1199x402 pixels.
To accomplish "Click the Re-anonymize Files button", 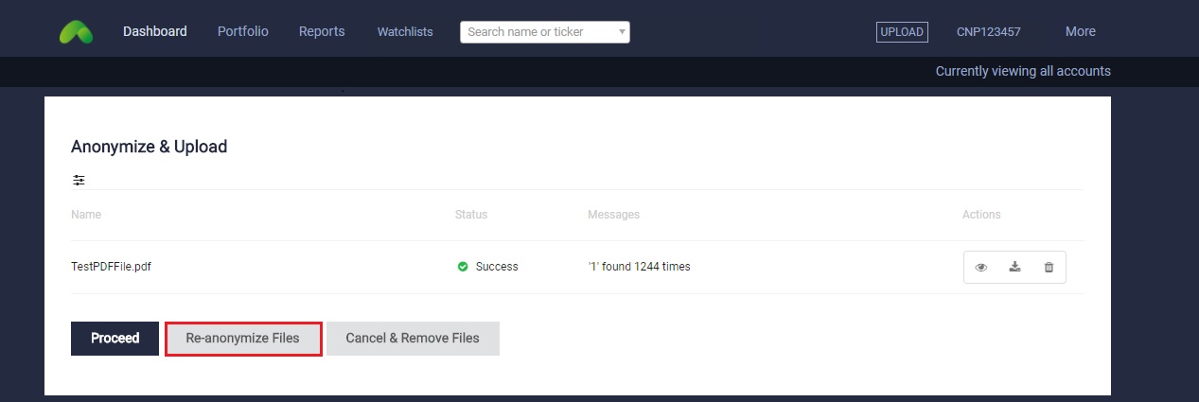I will (243, 338).
